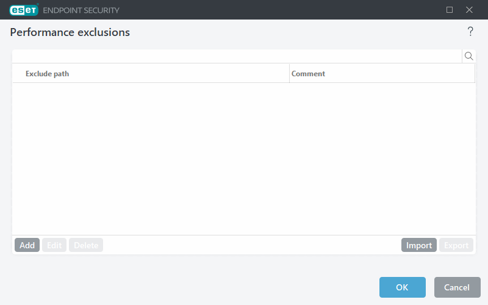
Task: Import exclusions using the Import button
Action: (x=419, y=245)
